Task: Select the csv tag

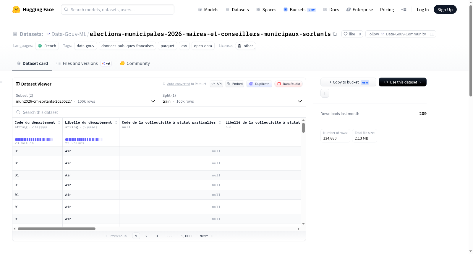Action: 184,46
